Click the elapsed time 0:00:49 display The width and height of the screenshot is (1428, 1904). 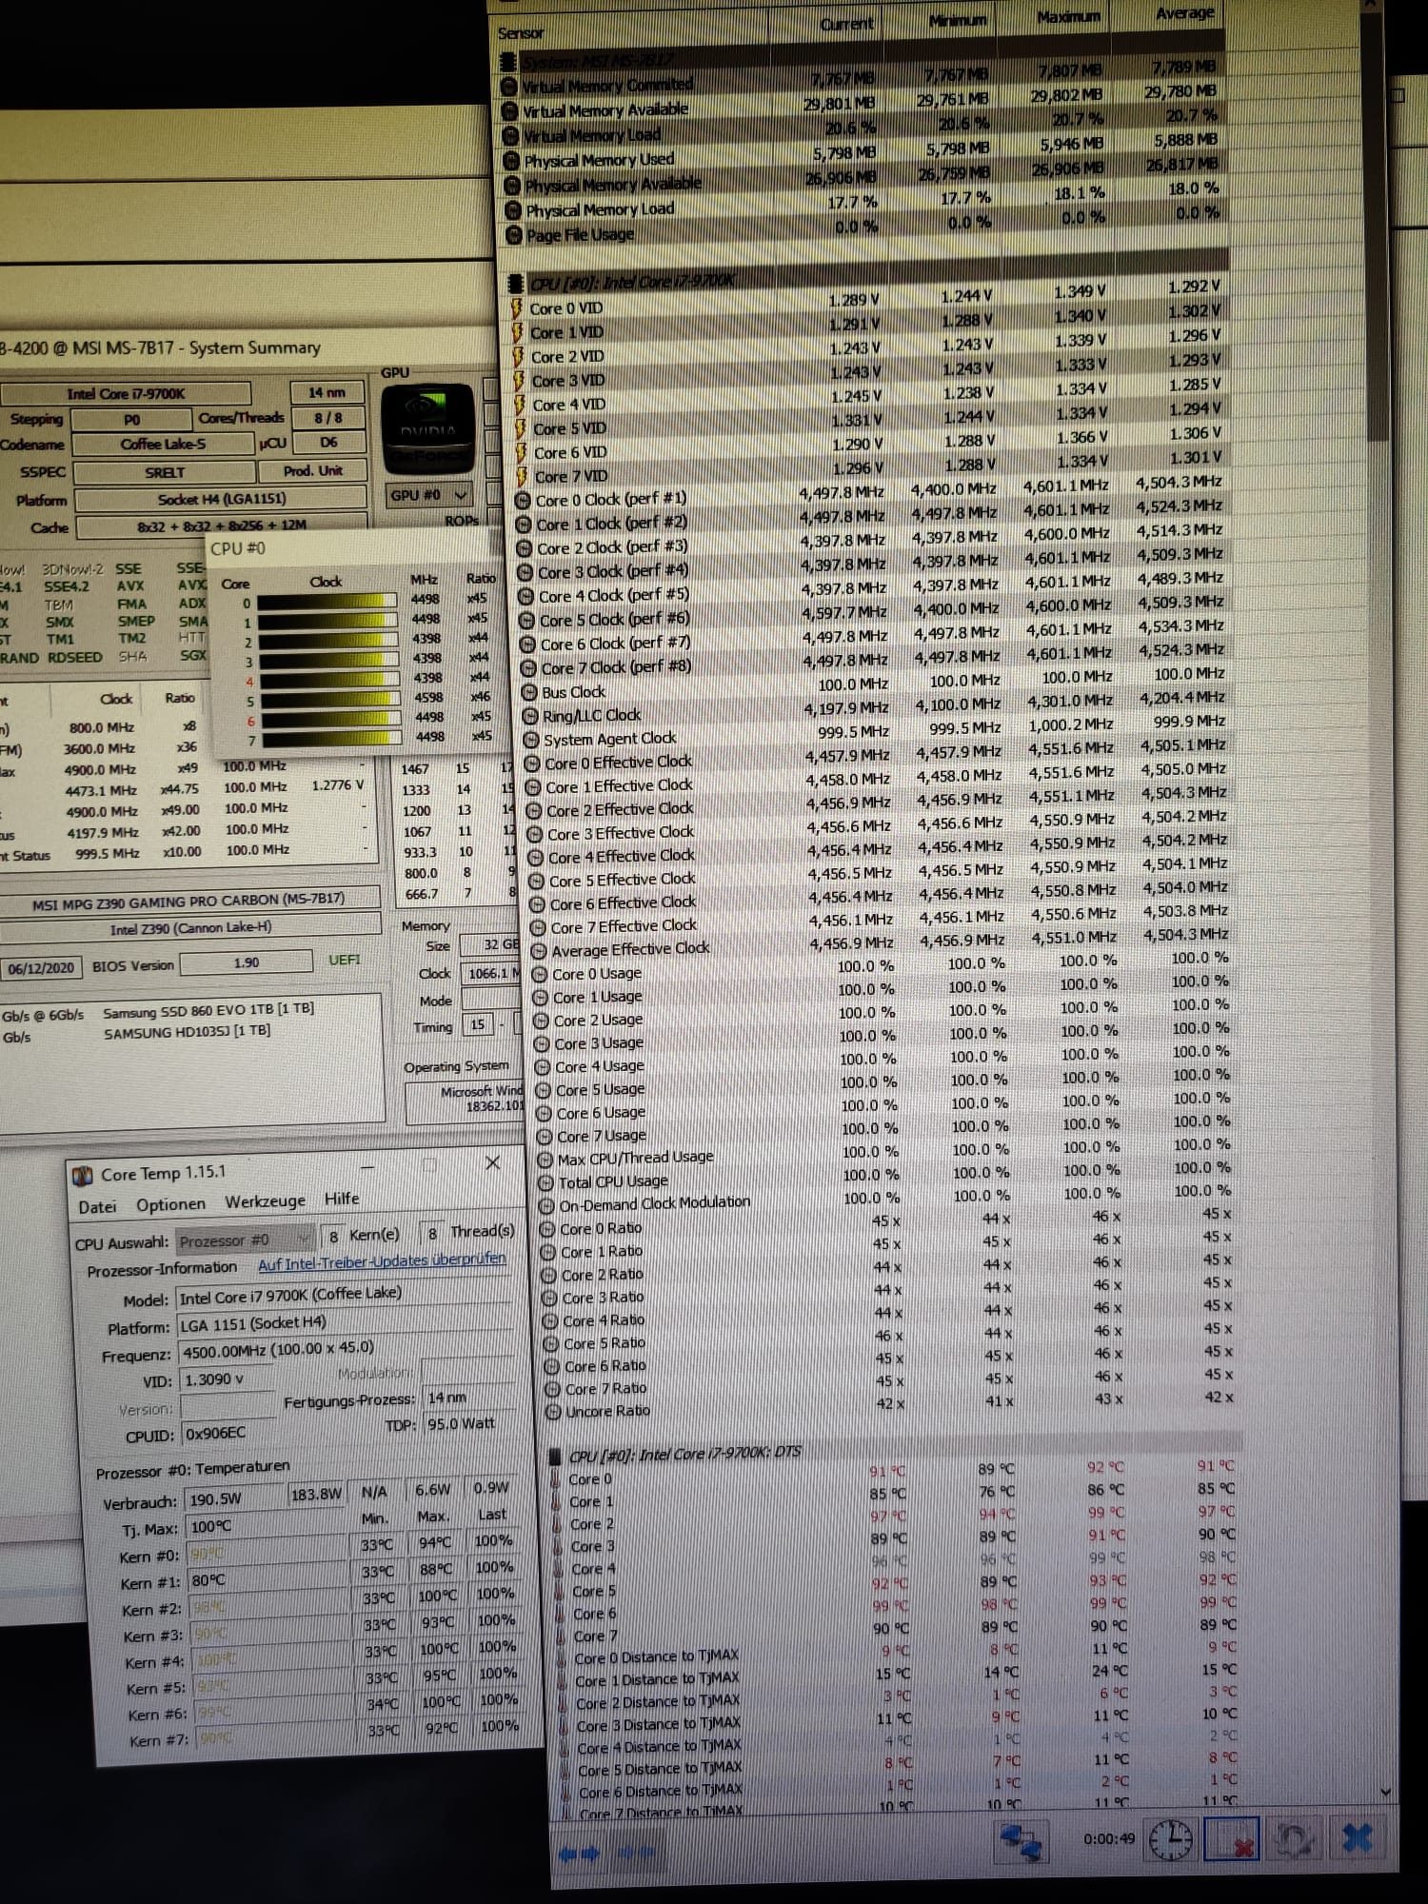pyautogui.click(x=1108, y=1839)
